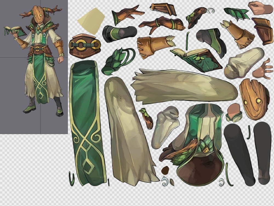The height and width of the screenshot is (206, 274).
Task: Click the small dark brown oval
Action: [165, 171]
